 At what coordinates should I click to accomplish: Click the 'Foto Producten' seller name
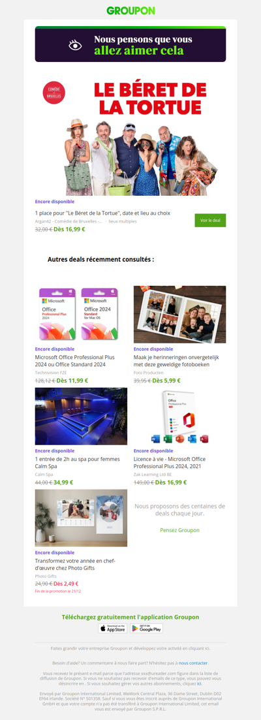[x=148, y=373]
